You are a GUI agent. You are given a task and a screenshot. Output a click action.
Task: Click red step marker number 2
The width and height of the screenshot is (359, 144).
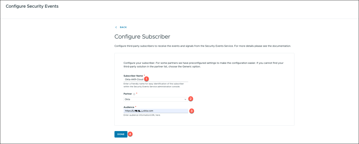click(x=191, y=99)
